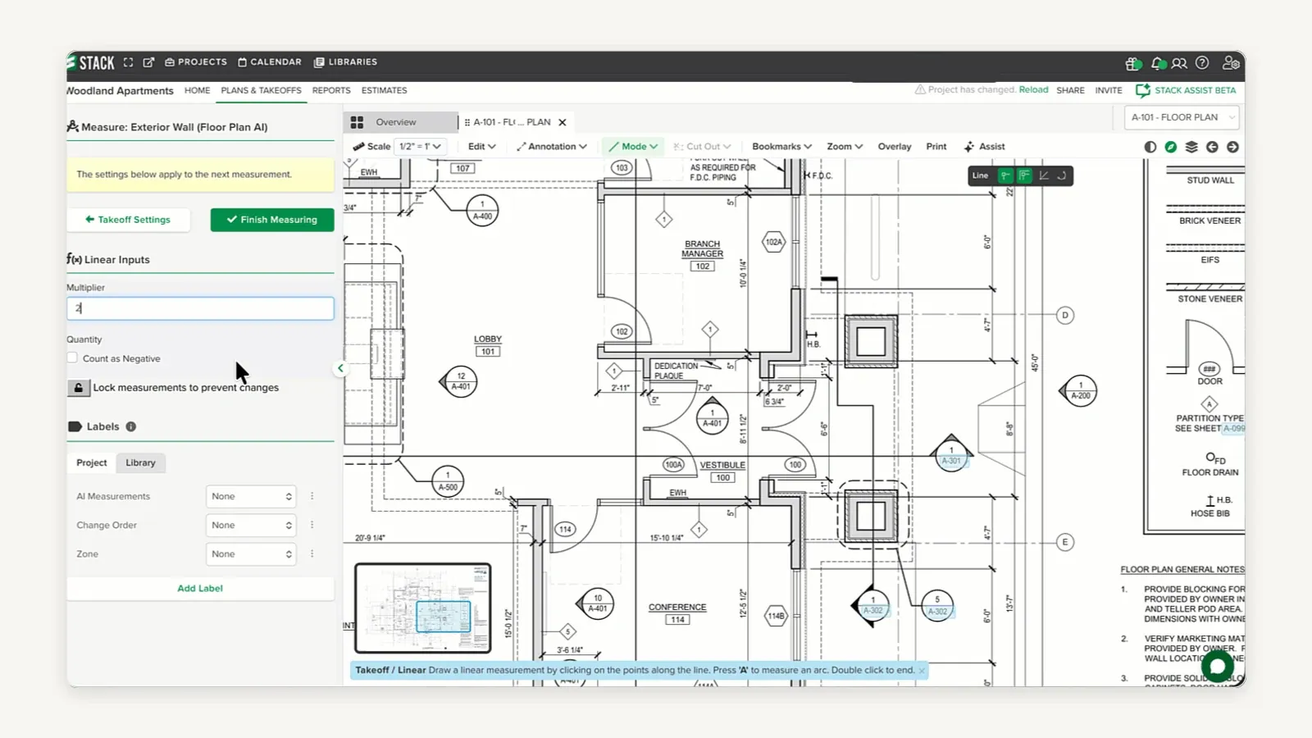Click Finish Measuring button
1312x738 pixels.
[272, 220]
